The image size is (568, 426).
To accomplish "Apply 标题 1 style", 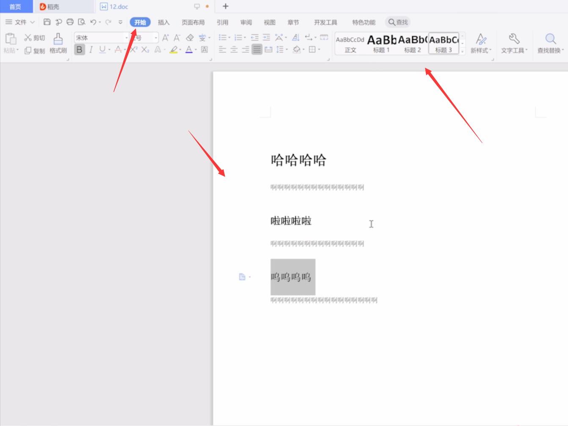I will pyautogui.click(x=381, y=44).
